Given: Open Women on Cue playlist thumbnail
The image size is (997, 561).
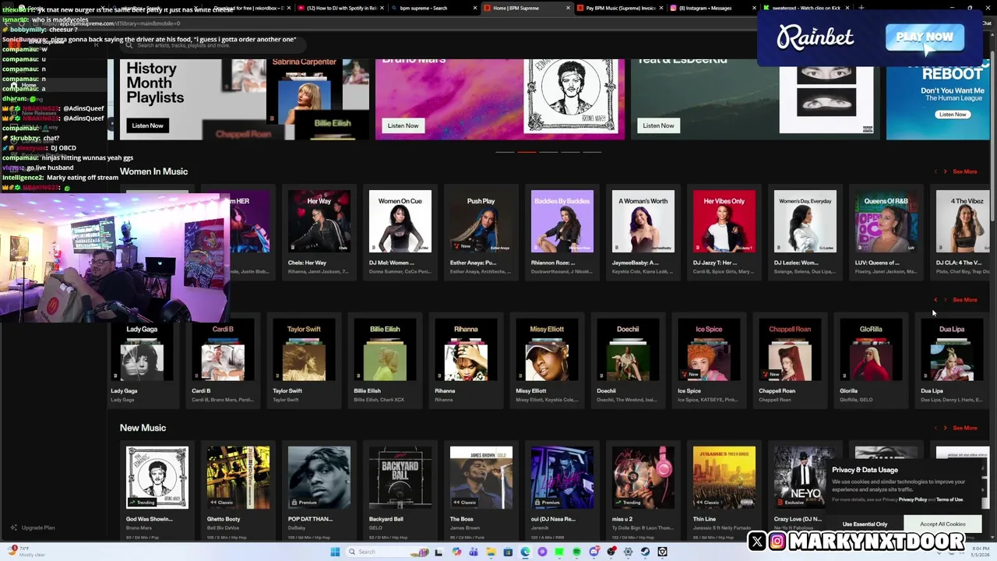Looking at the screenshot, I should pyautogui.click(x=400, y=221).
